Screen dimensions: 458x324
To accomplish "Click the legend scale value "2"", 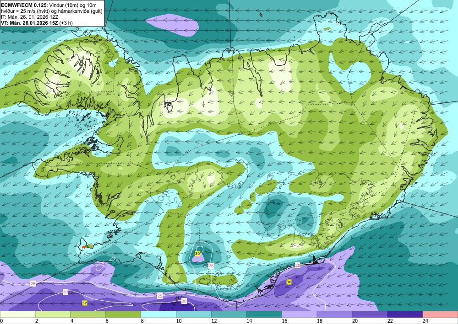I will click(37, 321).
